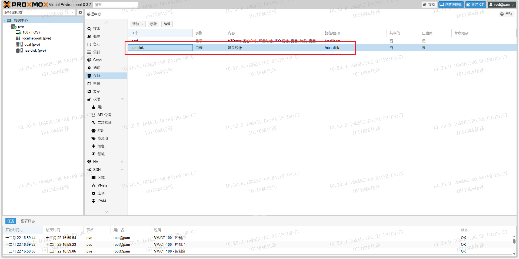This screenshot has height=259, width=519.
Task: Open the 资源池 pools icon
Action: point(94,138)
